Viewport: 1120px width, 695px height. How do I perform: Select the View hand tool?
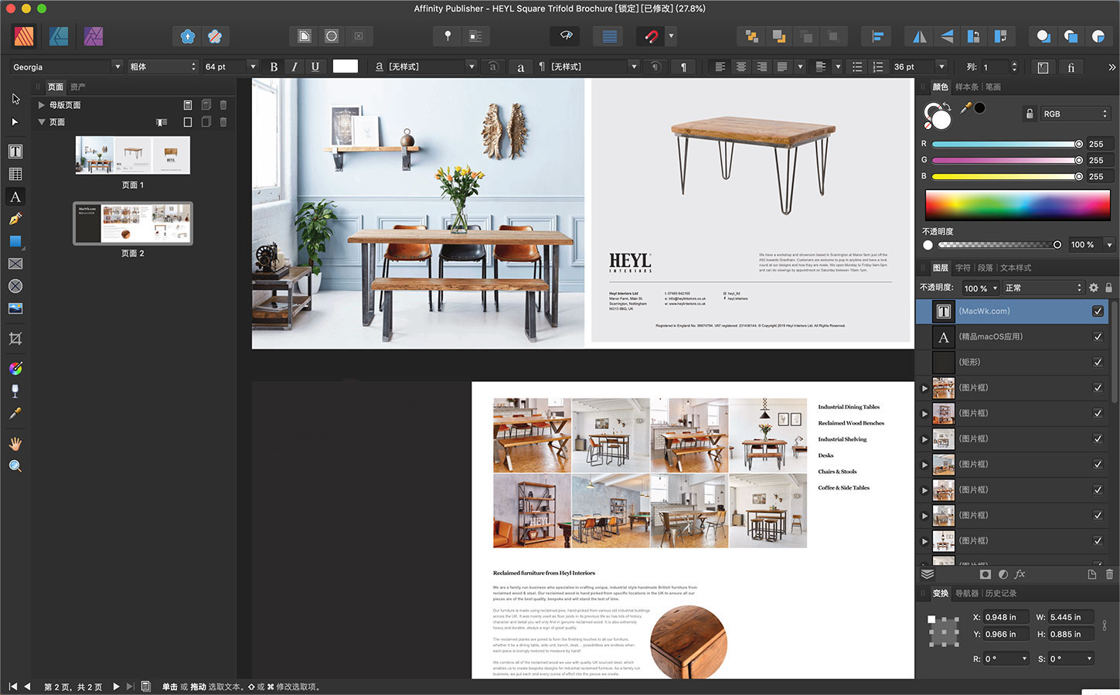tap(15, 444)
